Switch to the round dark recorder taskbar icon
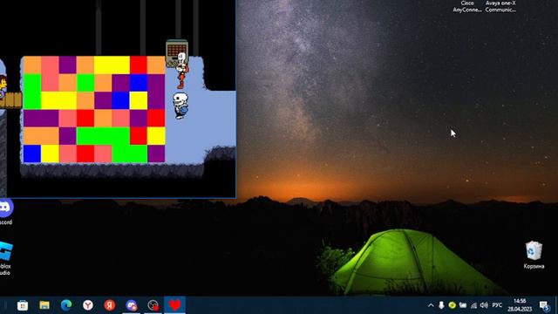This screenshot has height=314, width=558. click(x=153, y=305)
